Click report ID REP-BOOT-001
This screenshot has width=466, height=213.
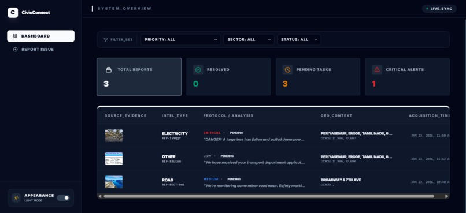click(x=173, y=185)
